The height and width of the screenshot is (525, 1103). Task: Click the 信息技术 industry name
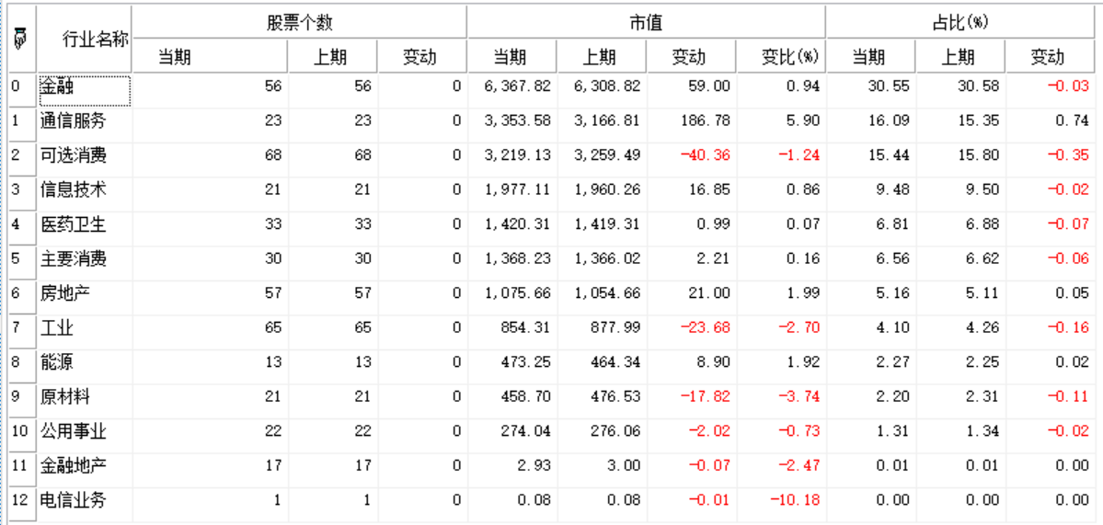click(74, 190)
